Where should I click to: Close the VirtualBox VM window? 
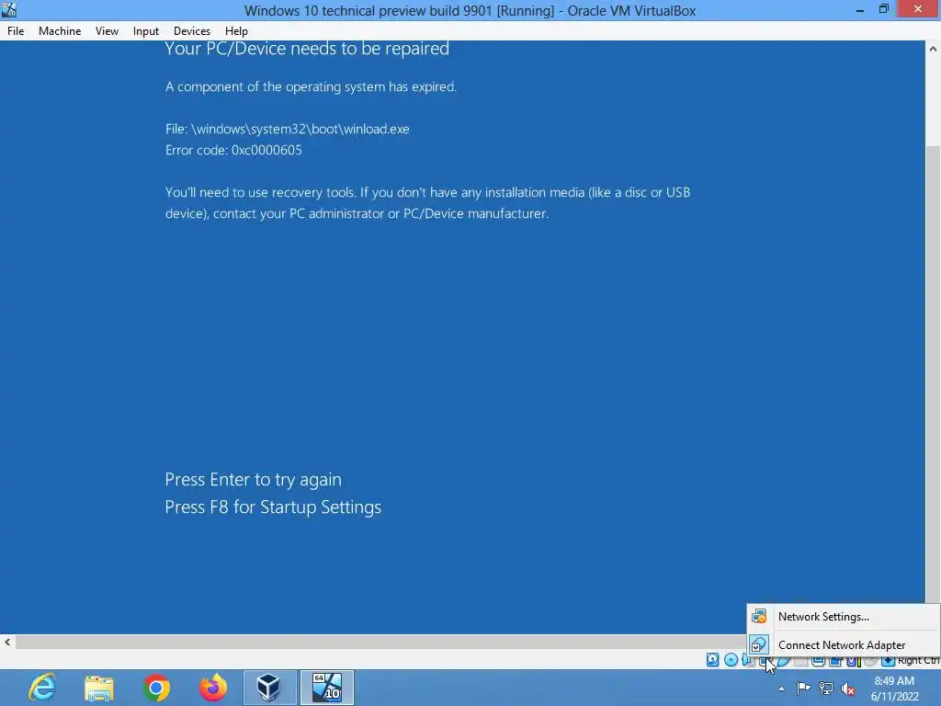[x=918, y=9]
